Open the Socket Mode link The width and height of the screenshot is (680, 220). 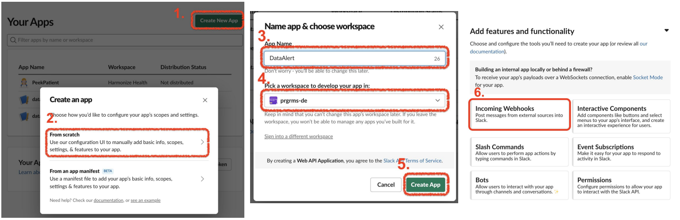tap(648, 77)
